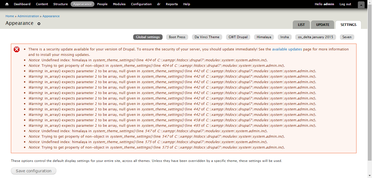Open the Seven theme settings
This screenshot has height=178, width=372.
pyautogui.click(x=347, y=37)
